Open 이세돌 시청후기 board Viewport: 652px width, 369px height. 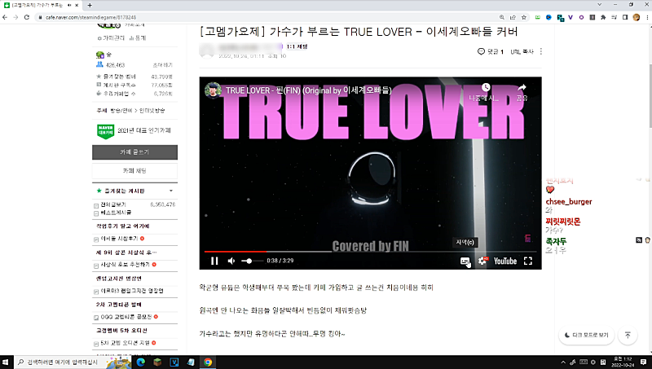(119, 239)
